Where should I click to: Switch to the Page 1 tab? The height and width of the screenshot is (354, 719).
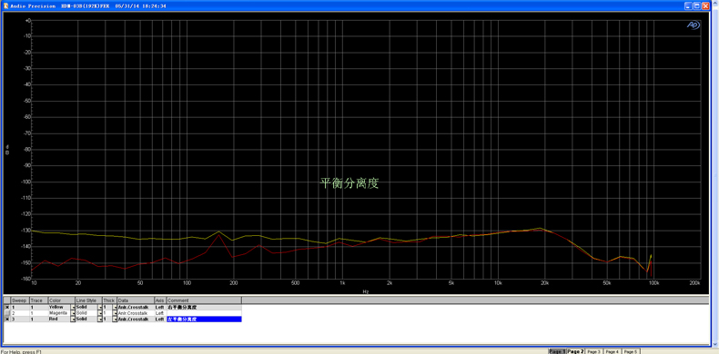click(x=557, y=351)
